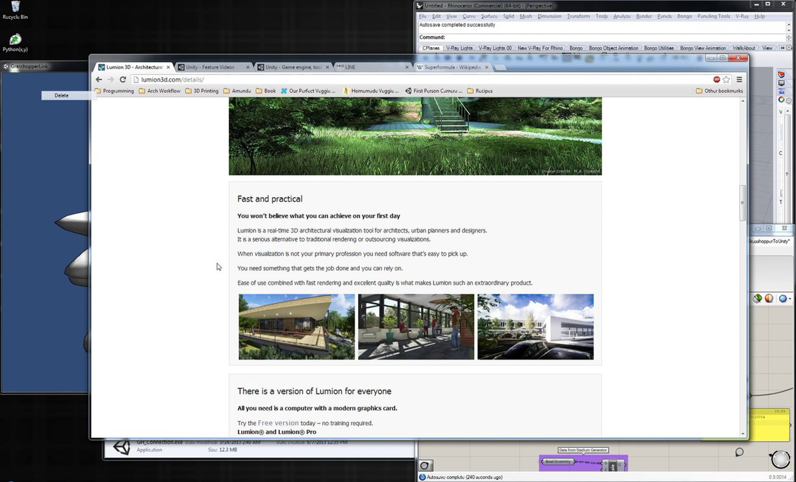Open the Render menu in Rhino
The image size is (796, 482).
644,16
